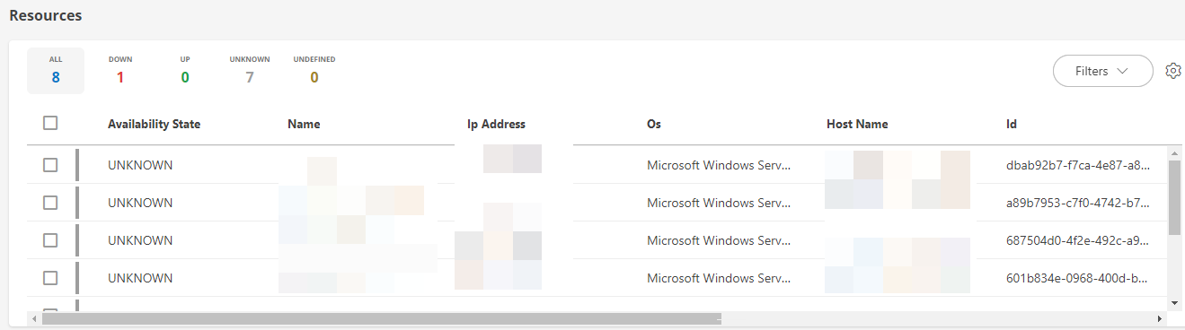The height and width of the screenshot is (330, 1185).
Task: Toggle the select-all header checkbox
Action: [x=50, y=124]
